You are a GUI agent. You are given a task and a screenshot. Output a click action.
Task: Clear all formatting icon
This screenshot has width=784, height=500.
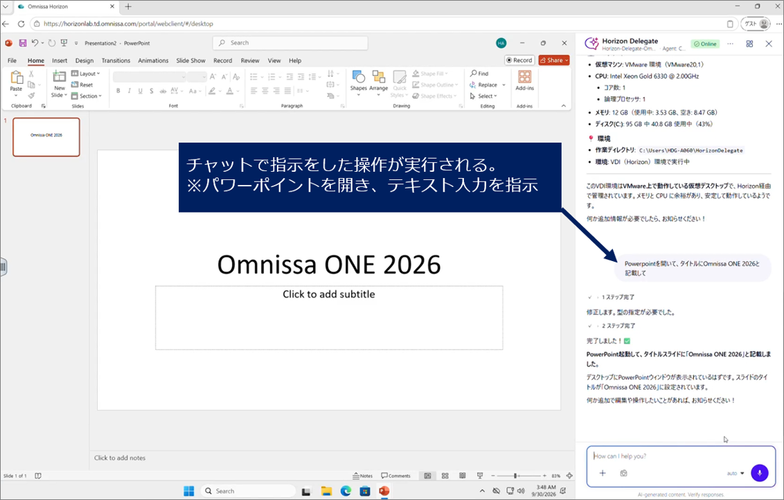click(236, 76)
